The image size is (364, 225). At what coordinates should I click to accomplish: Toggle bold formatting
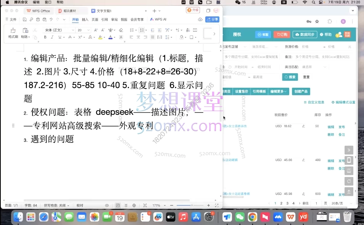point(45,37)
